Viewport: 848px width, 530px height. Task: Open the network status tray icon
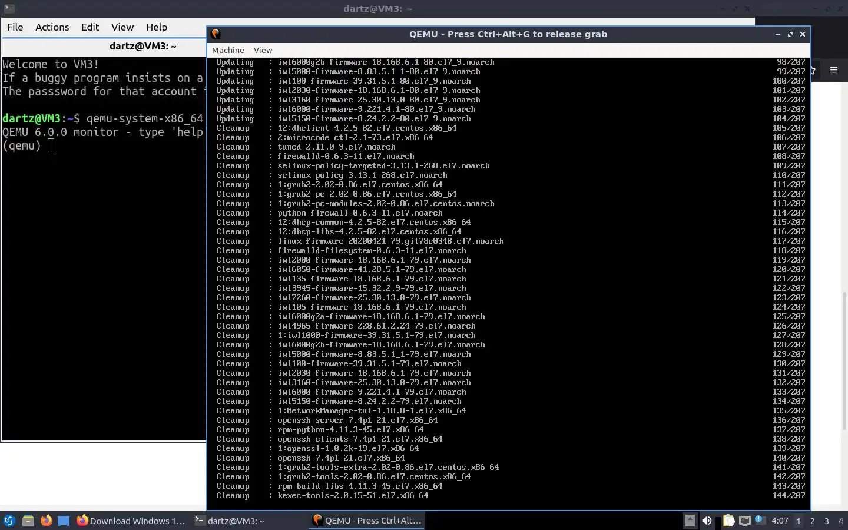[744, 521]
